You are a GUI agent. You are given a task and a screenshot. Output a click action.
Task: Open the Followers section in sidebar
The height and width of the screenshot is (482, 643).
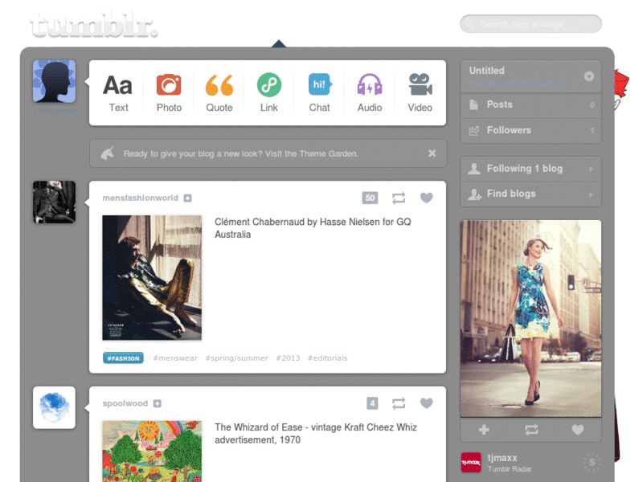(x=530, y=131)
